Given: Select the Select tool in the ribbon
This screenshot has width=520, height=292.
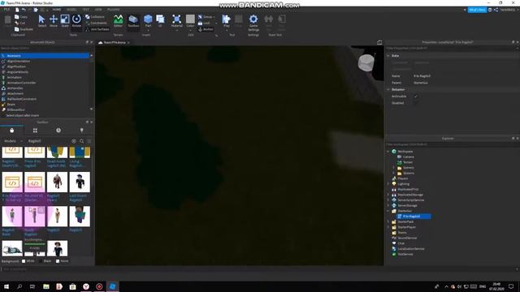Looking at the screenshot, I should [41, 20].
